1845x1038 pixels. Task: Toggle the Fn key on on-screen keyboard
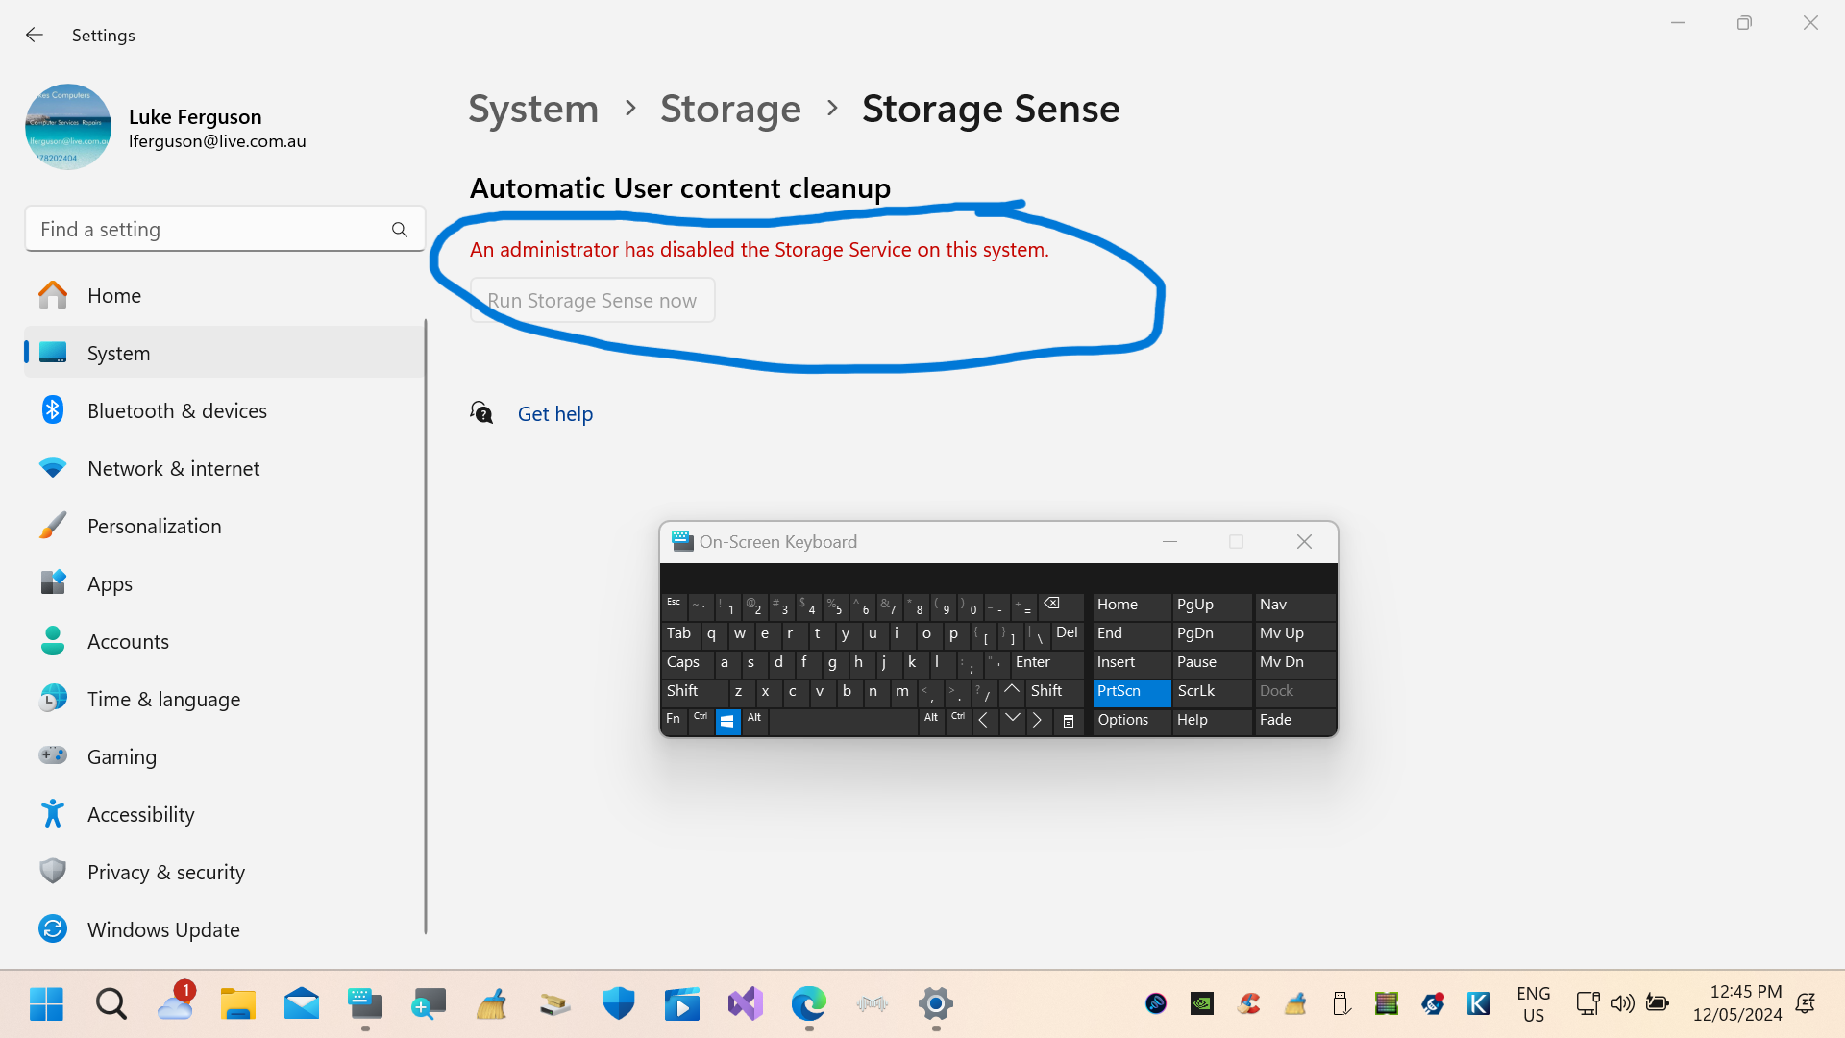click(673, 720)
